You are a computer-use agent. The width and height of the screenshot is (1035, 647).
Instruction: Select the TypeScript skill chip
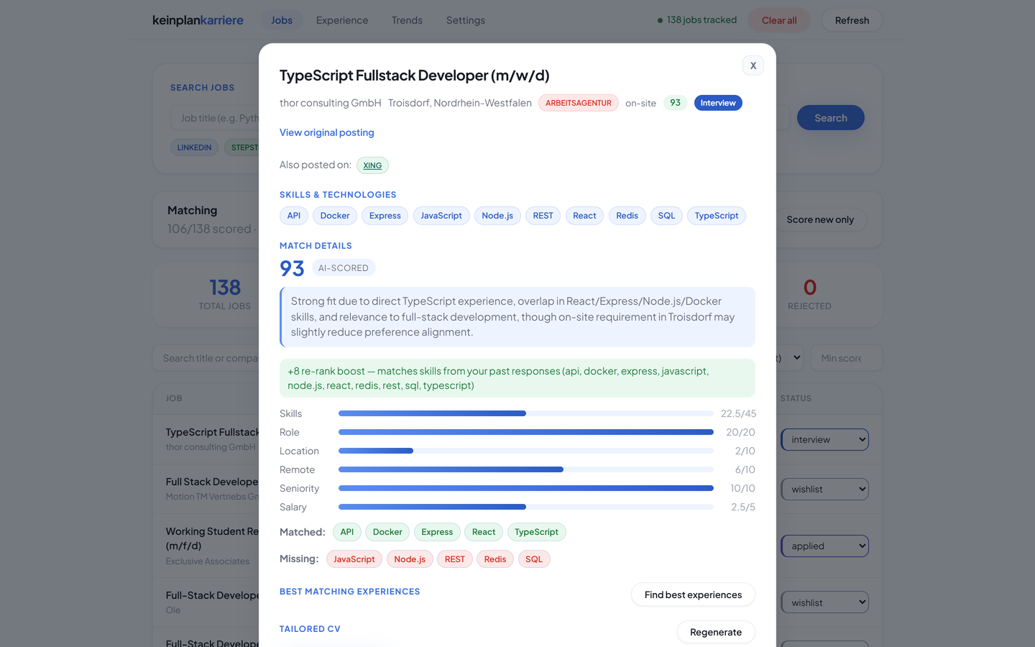coord(717,216)
